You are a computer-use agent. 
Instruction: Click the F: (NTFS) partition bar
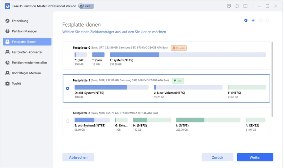(x=247, y=87)
